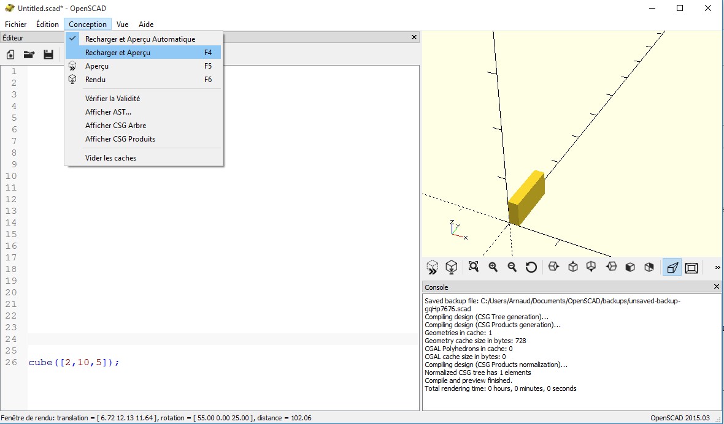
Task: Click the Éditeur panel title
Action: coord(13,38)
